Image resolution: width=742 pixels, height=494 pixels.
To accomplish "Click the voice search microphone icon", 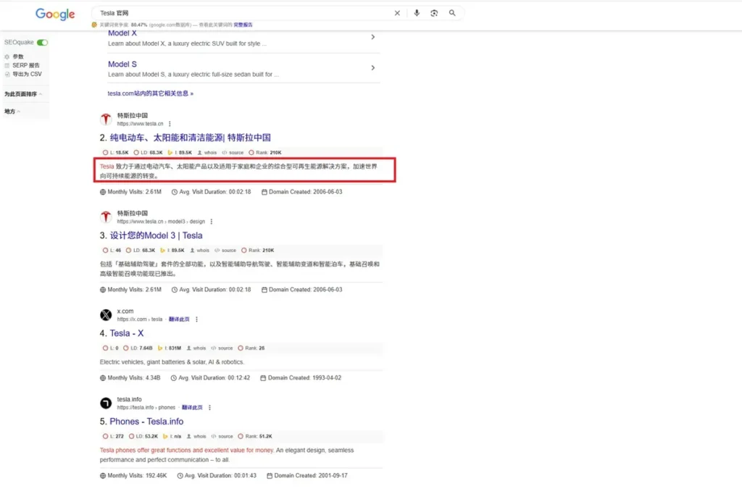I will point(417,13).
